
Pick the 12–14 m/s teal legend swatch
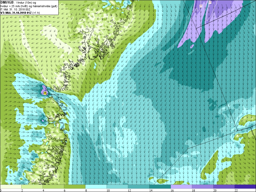click(138, 187)
